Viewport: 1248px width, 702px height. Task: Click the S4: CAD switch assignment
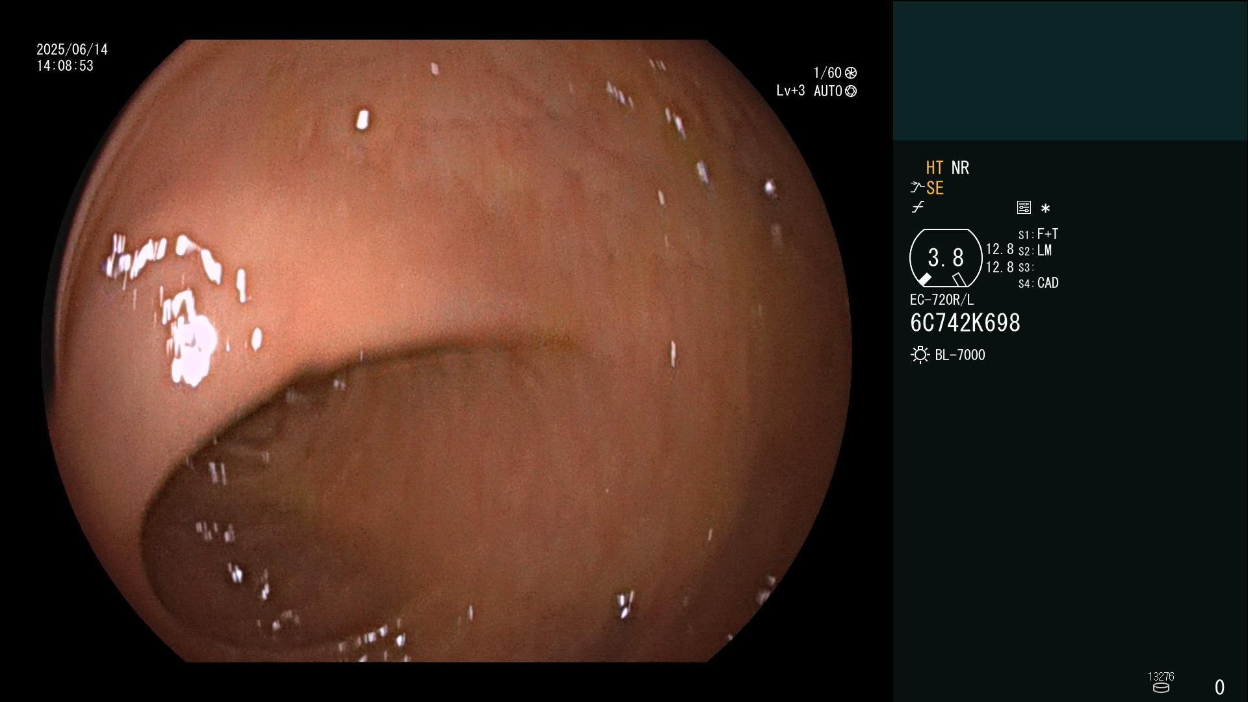1039,283
